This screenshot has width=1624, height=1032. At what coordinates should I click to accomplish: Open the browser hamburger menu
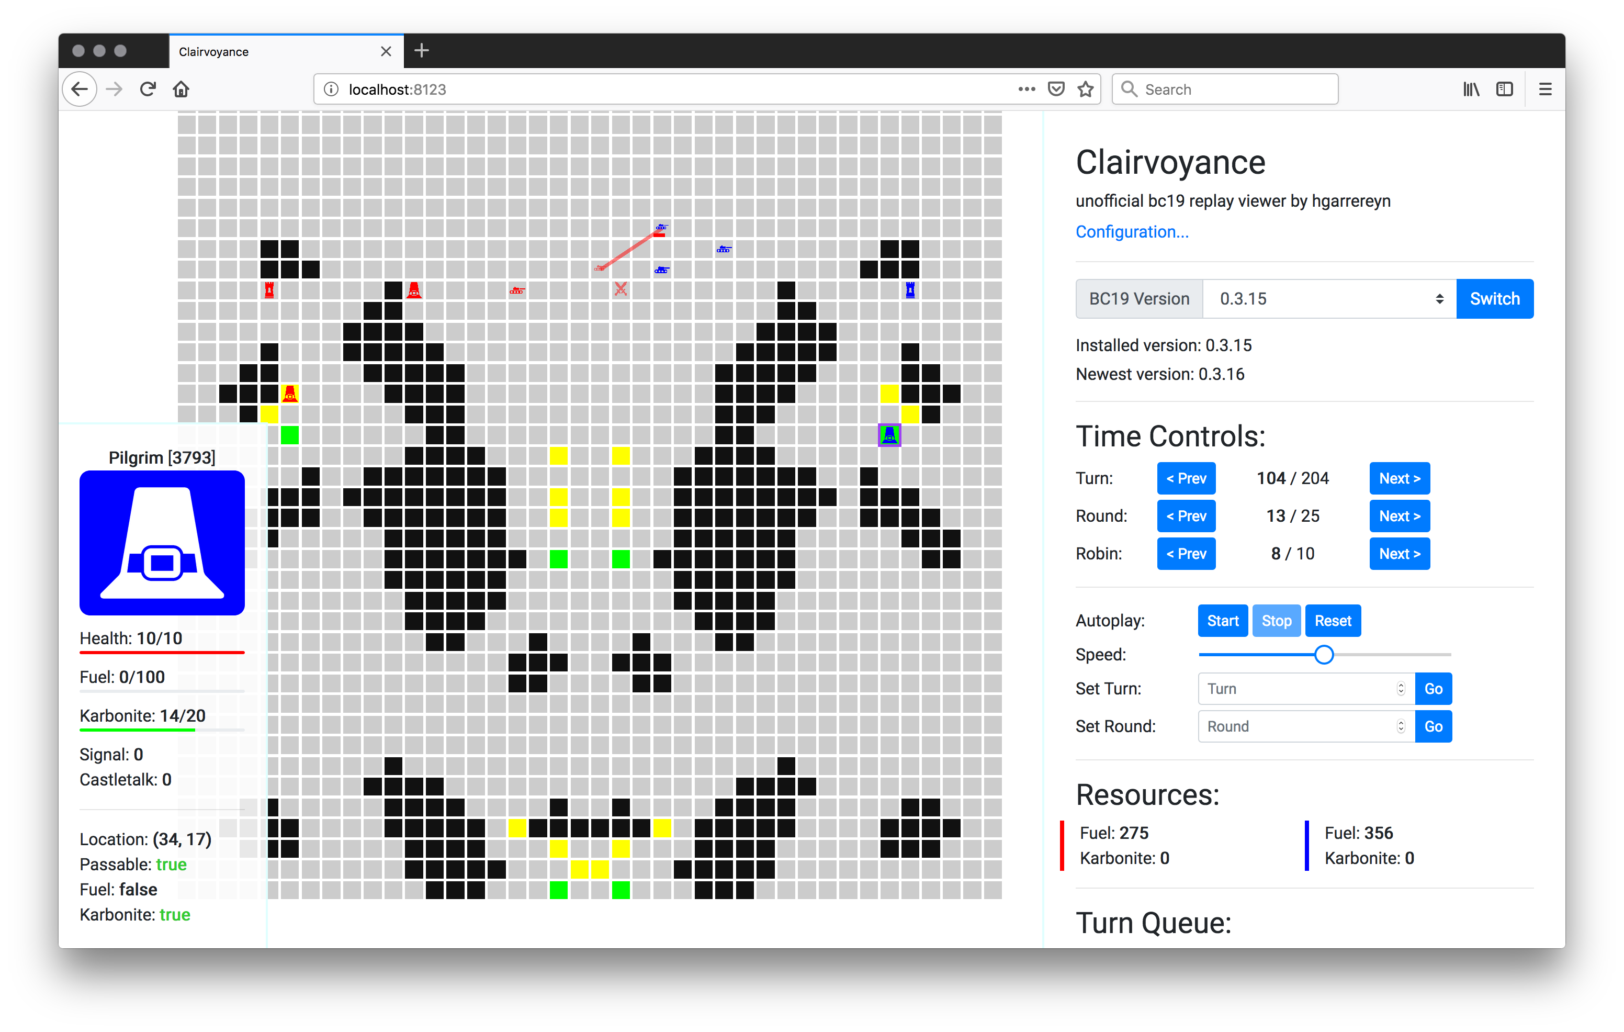[x=1544, y=89]
